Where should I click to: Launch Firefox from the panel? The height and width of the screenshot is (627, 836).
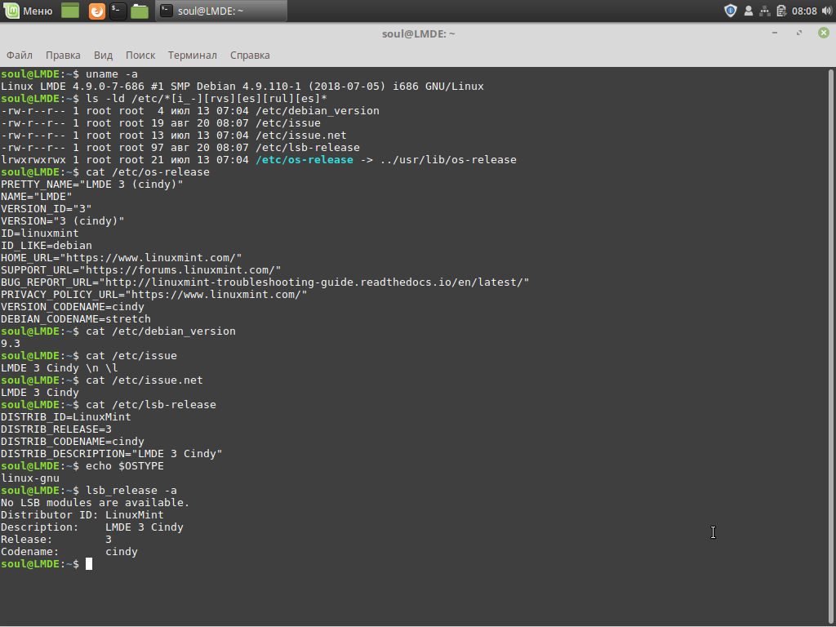[x=96, y=11]
